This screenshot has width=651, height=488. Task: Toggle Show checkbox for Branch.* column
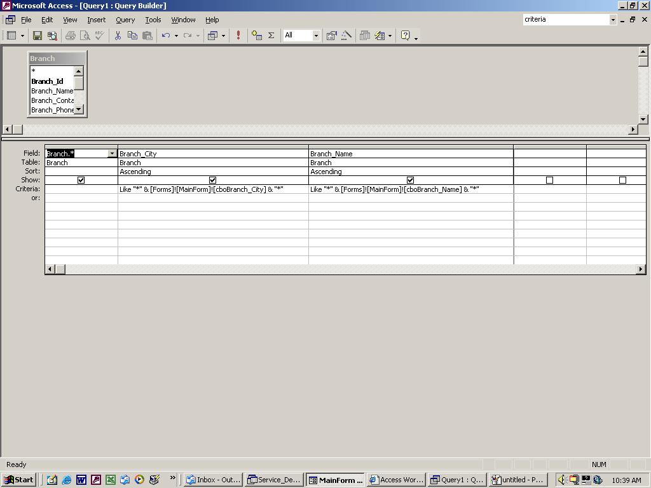81,180
